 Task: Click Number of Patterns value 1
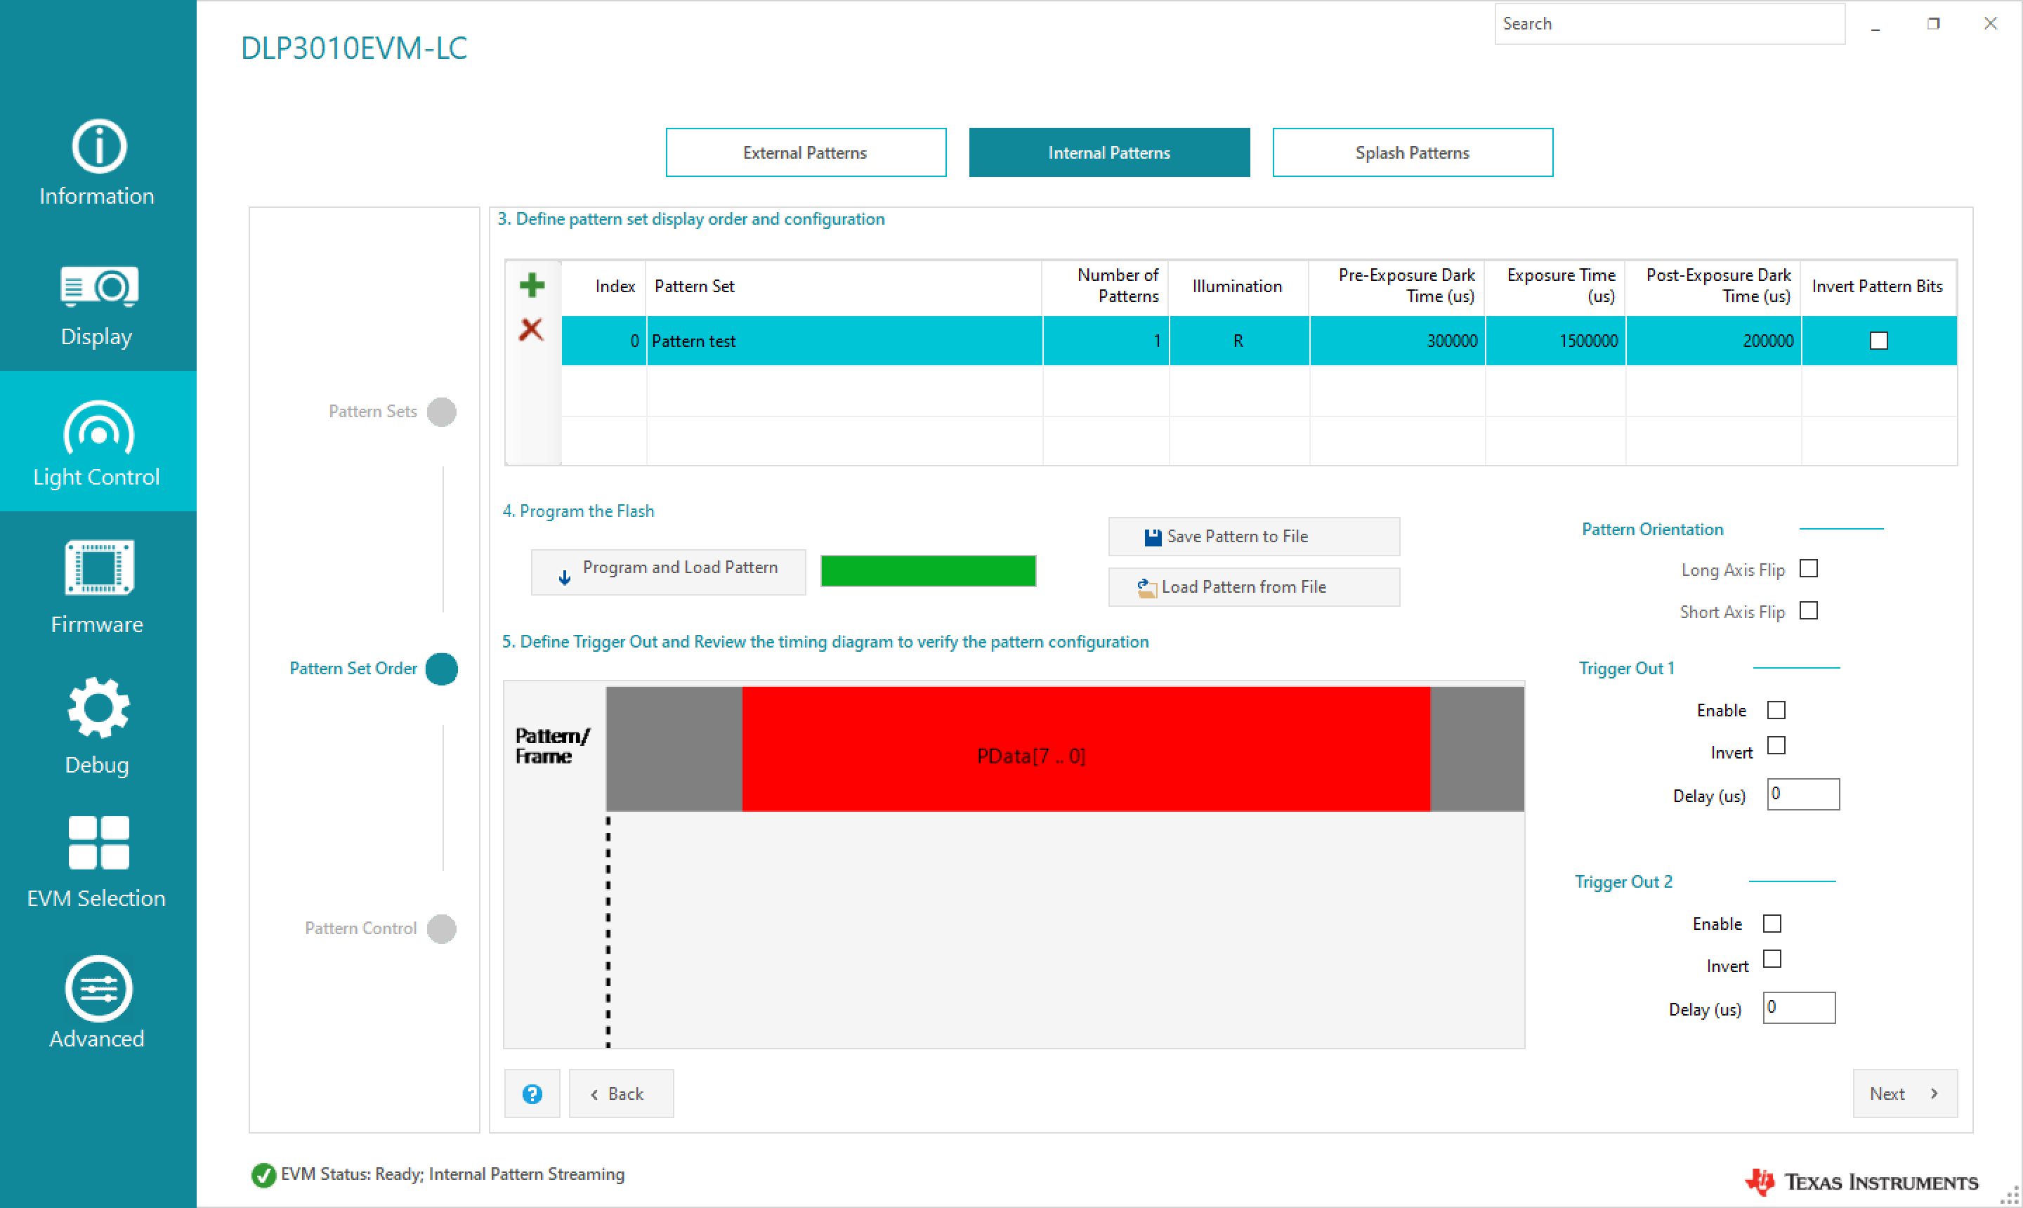pos(1106,341)
